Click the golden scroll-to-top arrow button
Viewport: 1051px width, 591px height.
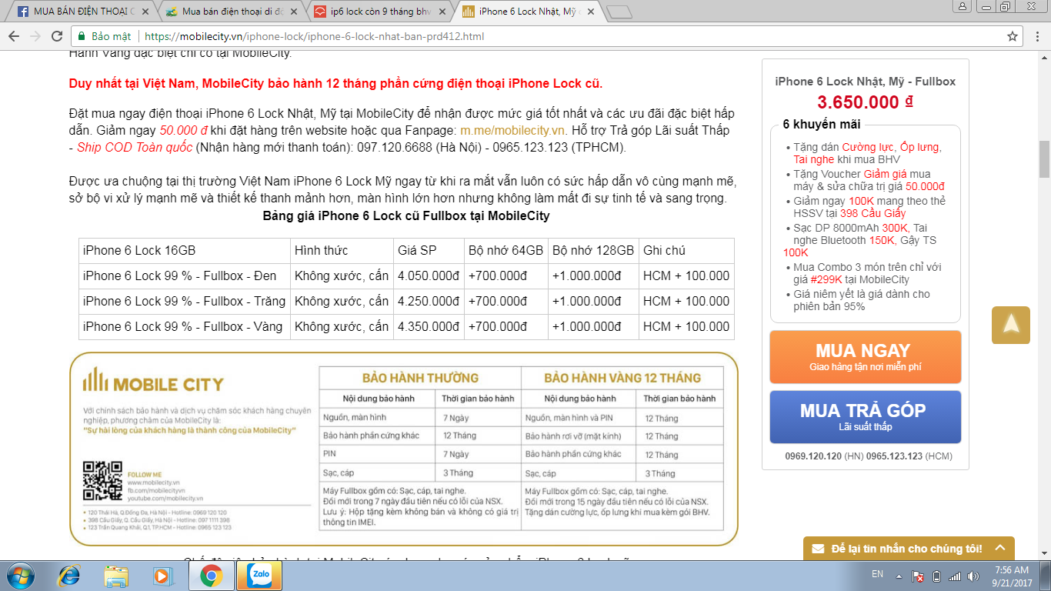coord(1011,324)
